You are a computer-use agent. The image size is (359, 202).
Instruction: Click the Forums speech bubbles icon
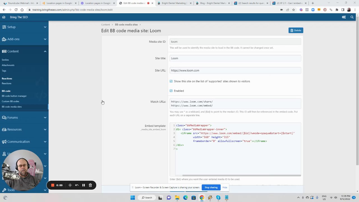pyautogui.click(x=4, y=118)
